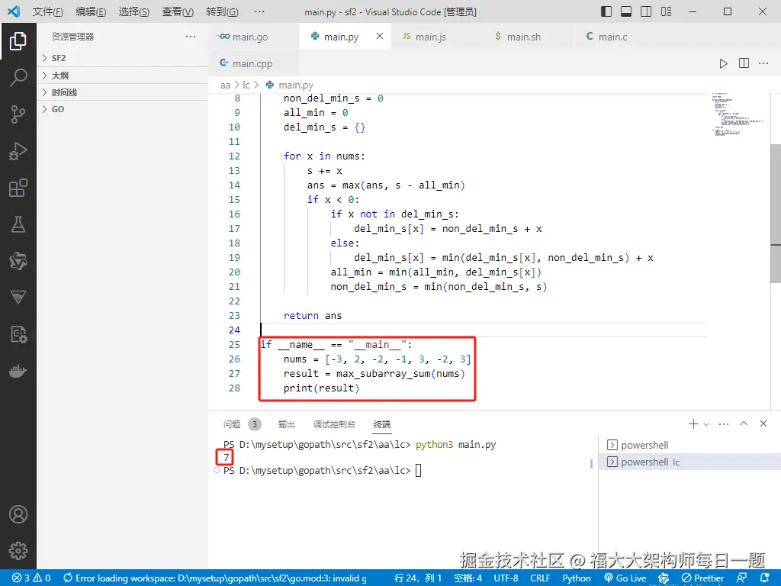Add a new terminal with plus
781x586 pixels.
[x=693, y=424]
